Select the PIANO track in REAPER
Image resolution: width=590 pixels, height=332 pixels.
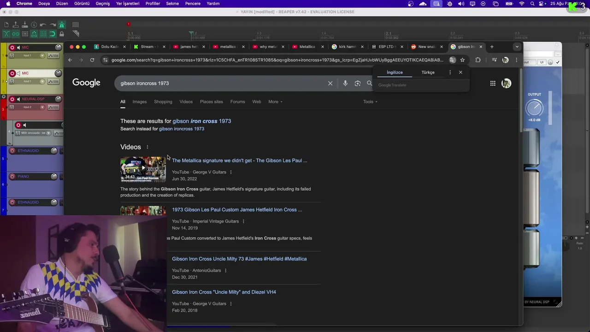[x=23, y=177]
